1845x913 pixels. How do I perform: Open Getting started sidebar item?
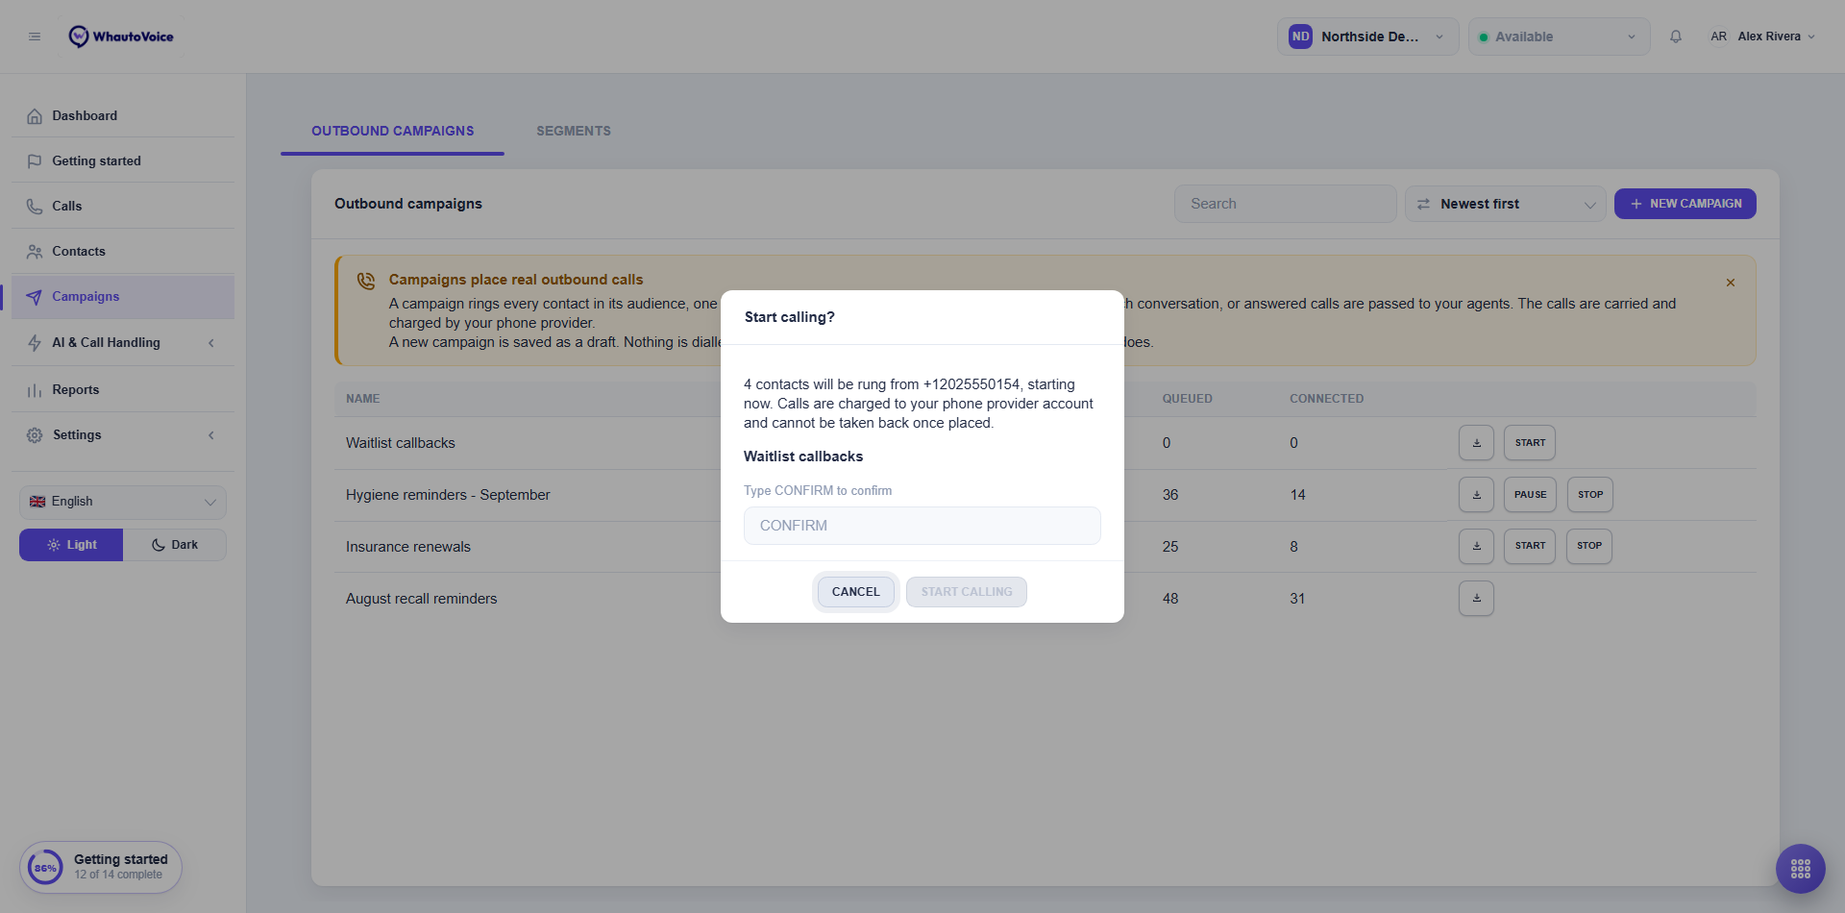[x=123, y=160]
